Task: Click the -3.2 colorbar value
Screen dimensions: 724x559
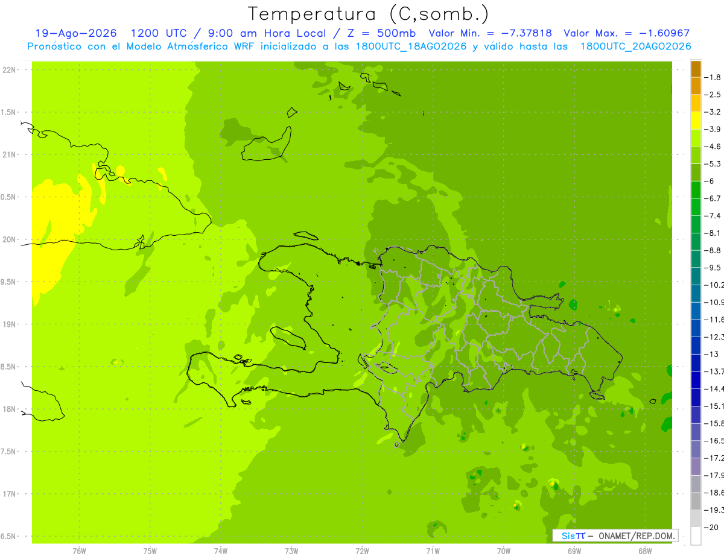Action: (714, 112)
